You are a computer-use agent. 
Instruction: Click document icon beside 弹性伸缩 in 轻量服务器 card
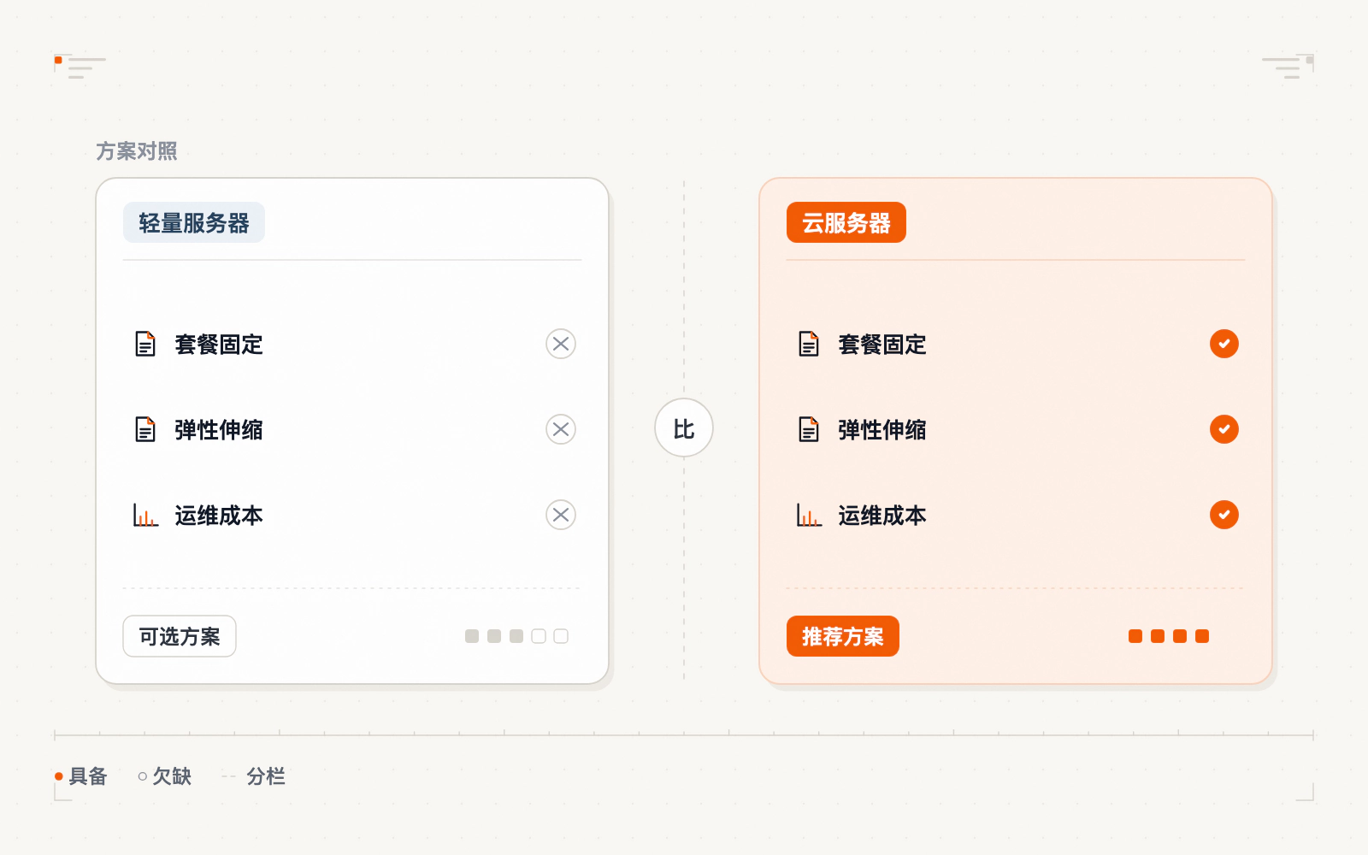tap(145, 429)
